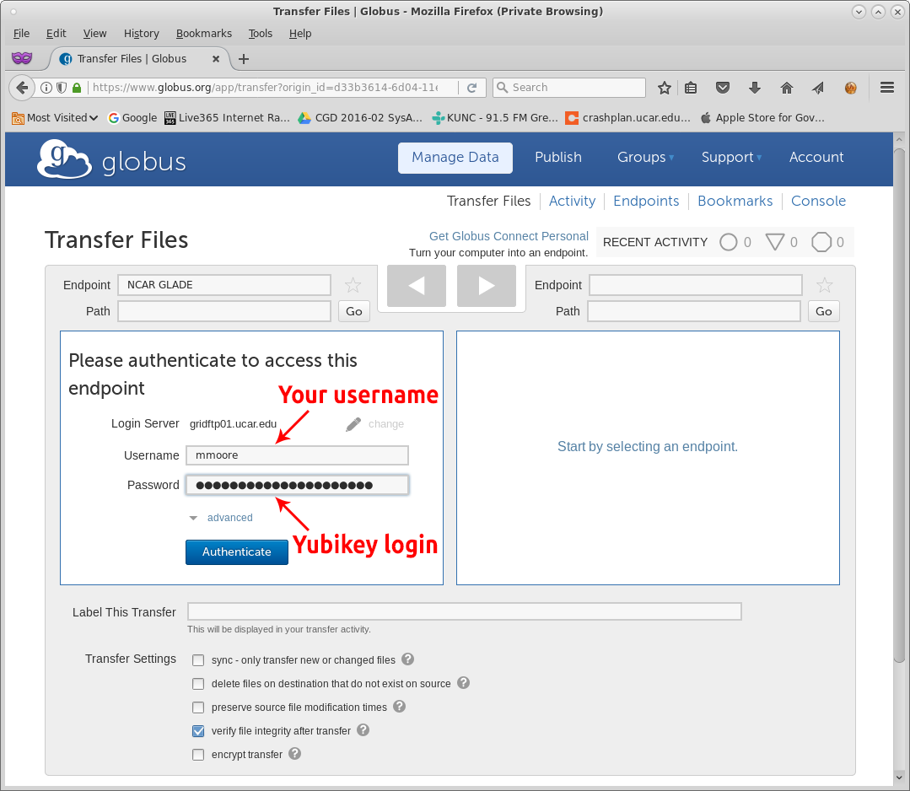
Task: Open the Get Globus Connect Personal link
Action: tap(509, 236)
